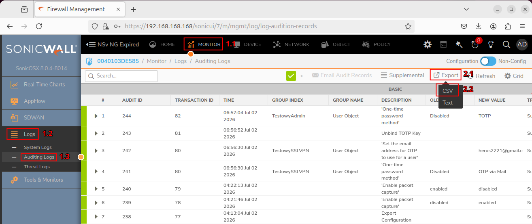This screenshot has width=532, height=224.
Task: Sort by the TRANSACTION ID column header
Action: click(x=194, y=100)
